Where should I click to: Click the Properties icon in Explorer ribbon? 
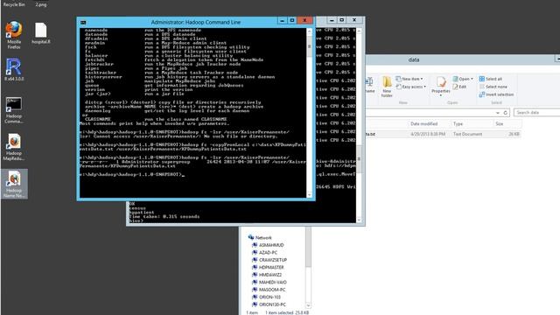pyautogui.click(x=441, y=86)
